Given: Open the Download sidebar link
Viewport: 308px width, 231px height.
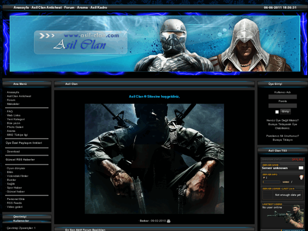Looking at the screenshot, I should click(13, 152).
